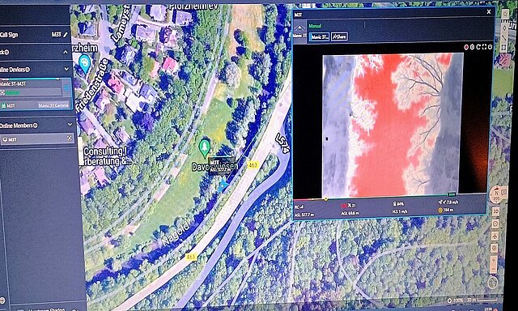Screen dimensions: 518x311
Task: Click the Nagold river label on the map
Action: (176, 234)
